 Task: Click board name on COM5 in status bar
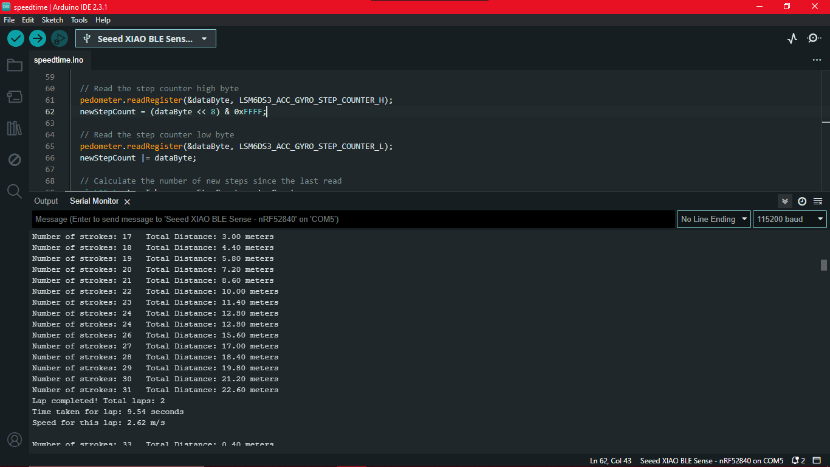pyautogui.click(x=712, y=460)
